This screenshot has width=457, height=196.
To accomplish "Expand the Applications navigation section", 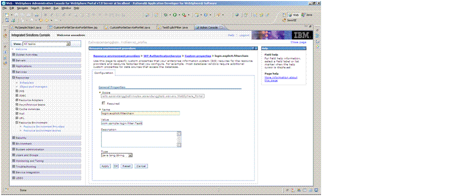I will 13,66.
